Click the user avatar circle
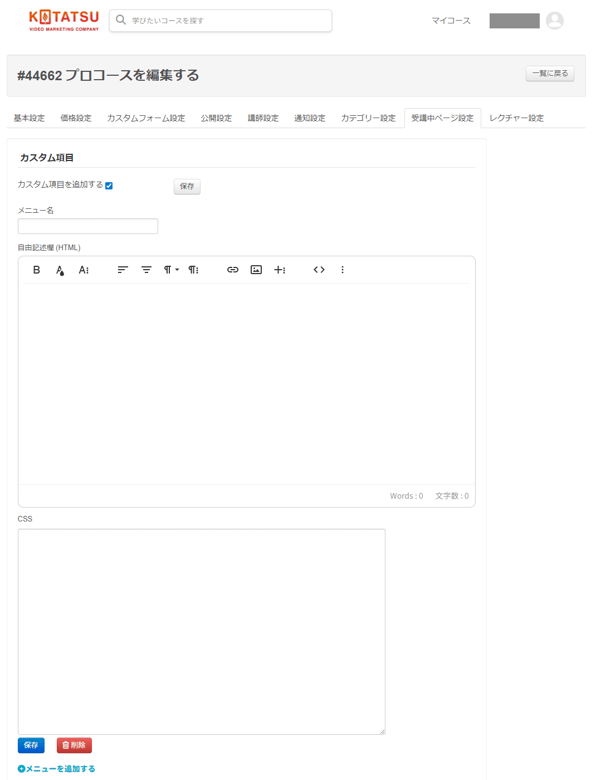This screenshot has width=596, height=780. [x=555, y=21]
